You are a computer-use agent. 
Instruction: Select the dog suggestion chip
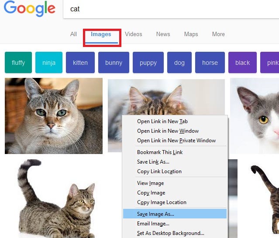pyautogui.click(x=179, y=62)
